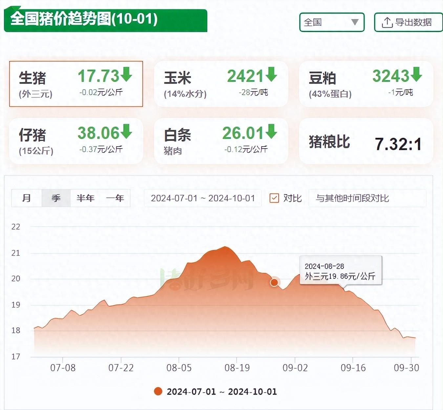Viewport: 443px width, 410px height.
Task: Click the 08-19 x-axis date label
Action: (237, 368)
